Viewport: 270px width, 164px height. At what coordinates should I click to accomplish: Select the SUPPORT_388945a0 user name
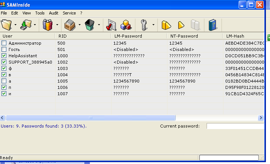(30, 62)
